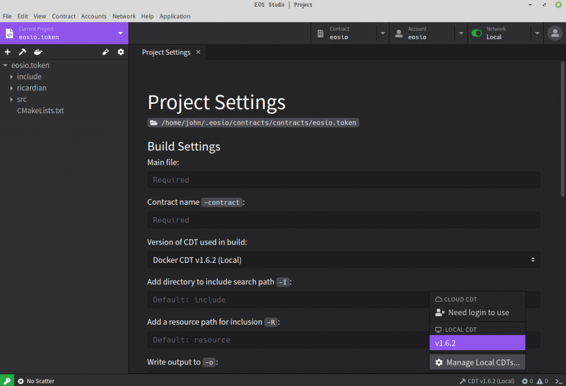
Task: Click the user profile avatar icon
Action: point(554,33)
